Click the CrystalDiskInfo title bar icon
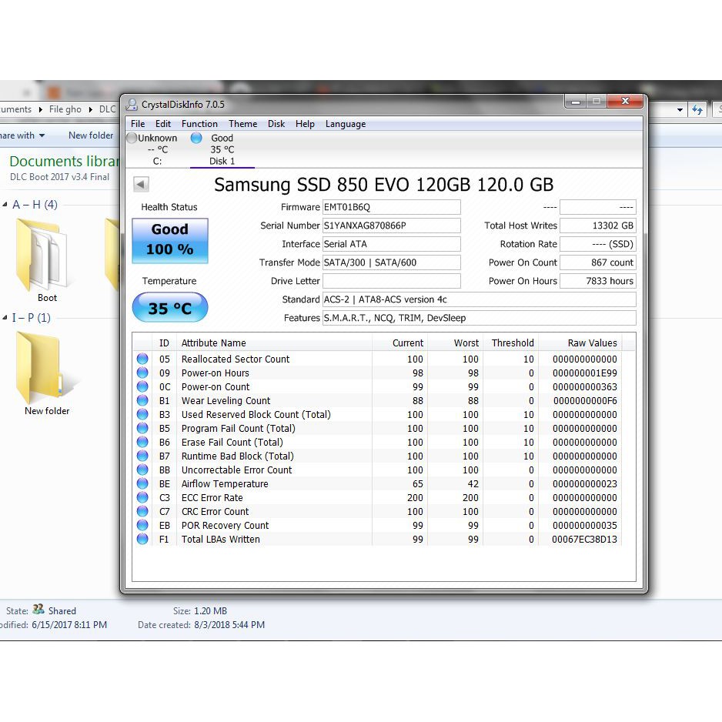This screenshot has height=722, width=722. [132, 105]
